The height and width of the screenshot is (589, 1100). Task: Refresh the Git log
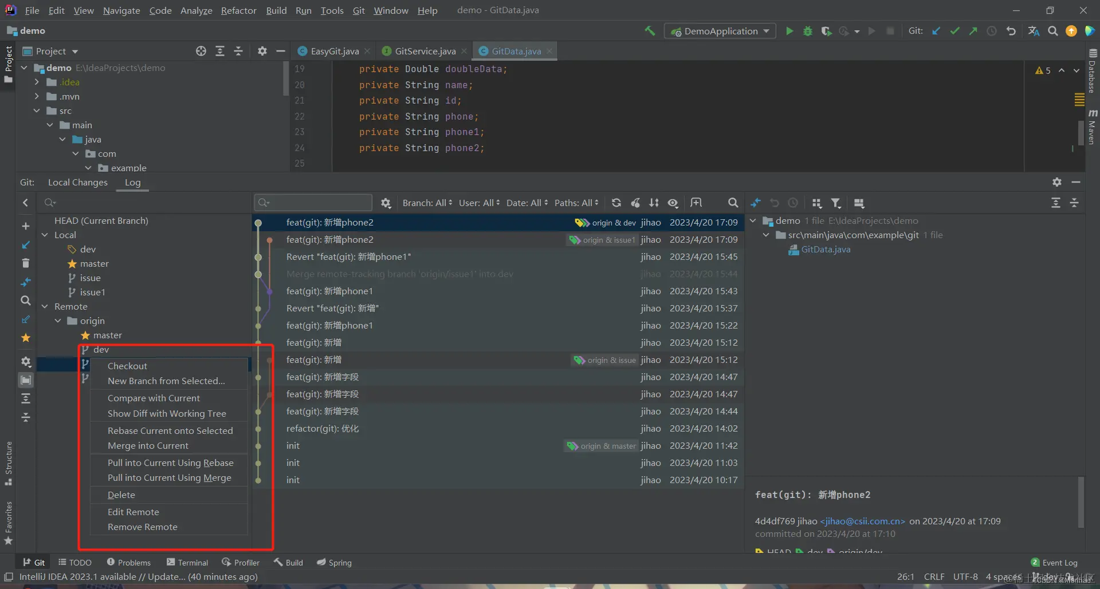(x=616, y=203)
